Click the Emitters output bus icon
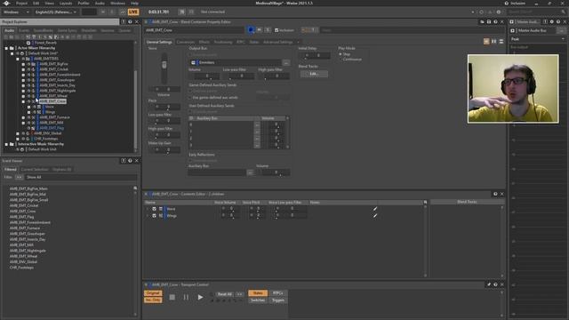The image size is (569, 320). tap(193, 63)
